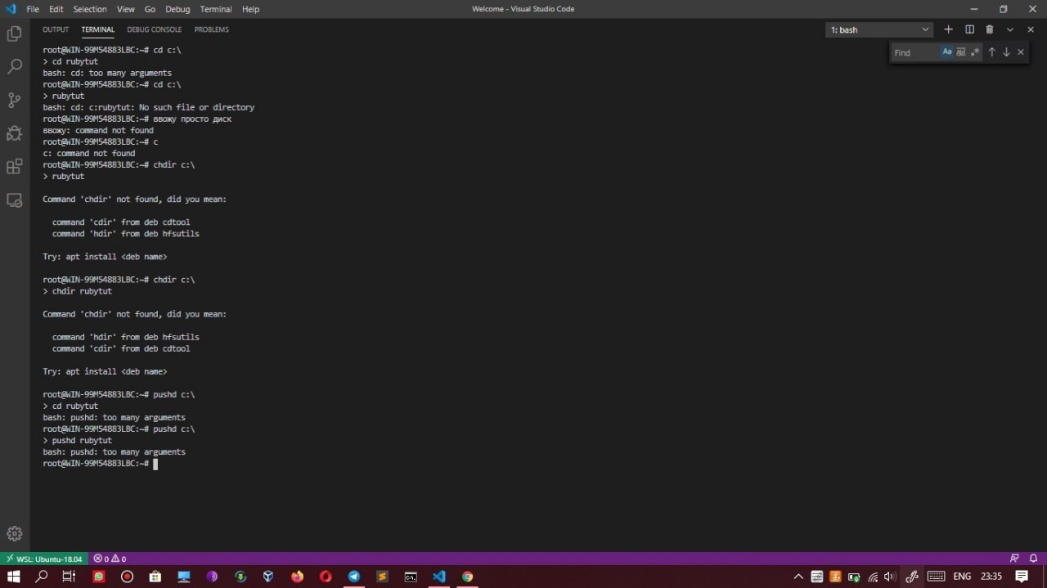Open Sublime Text from the taskbar
Viewport: 1047px width, 588px height.
pyautogui.click(x=382, y=577)
